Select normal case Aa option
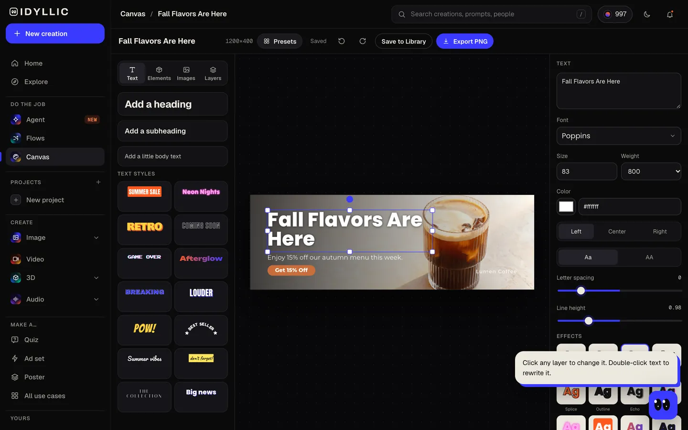This screenshot has width=688, height=430. pos(588,257)
